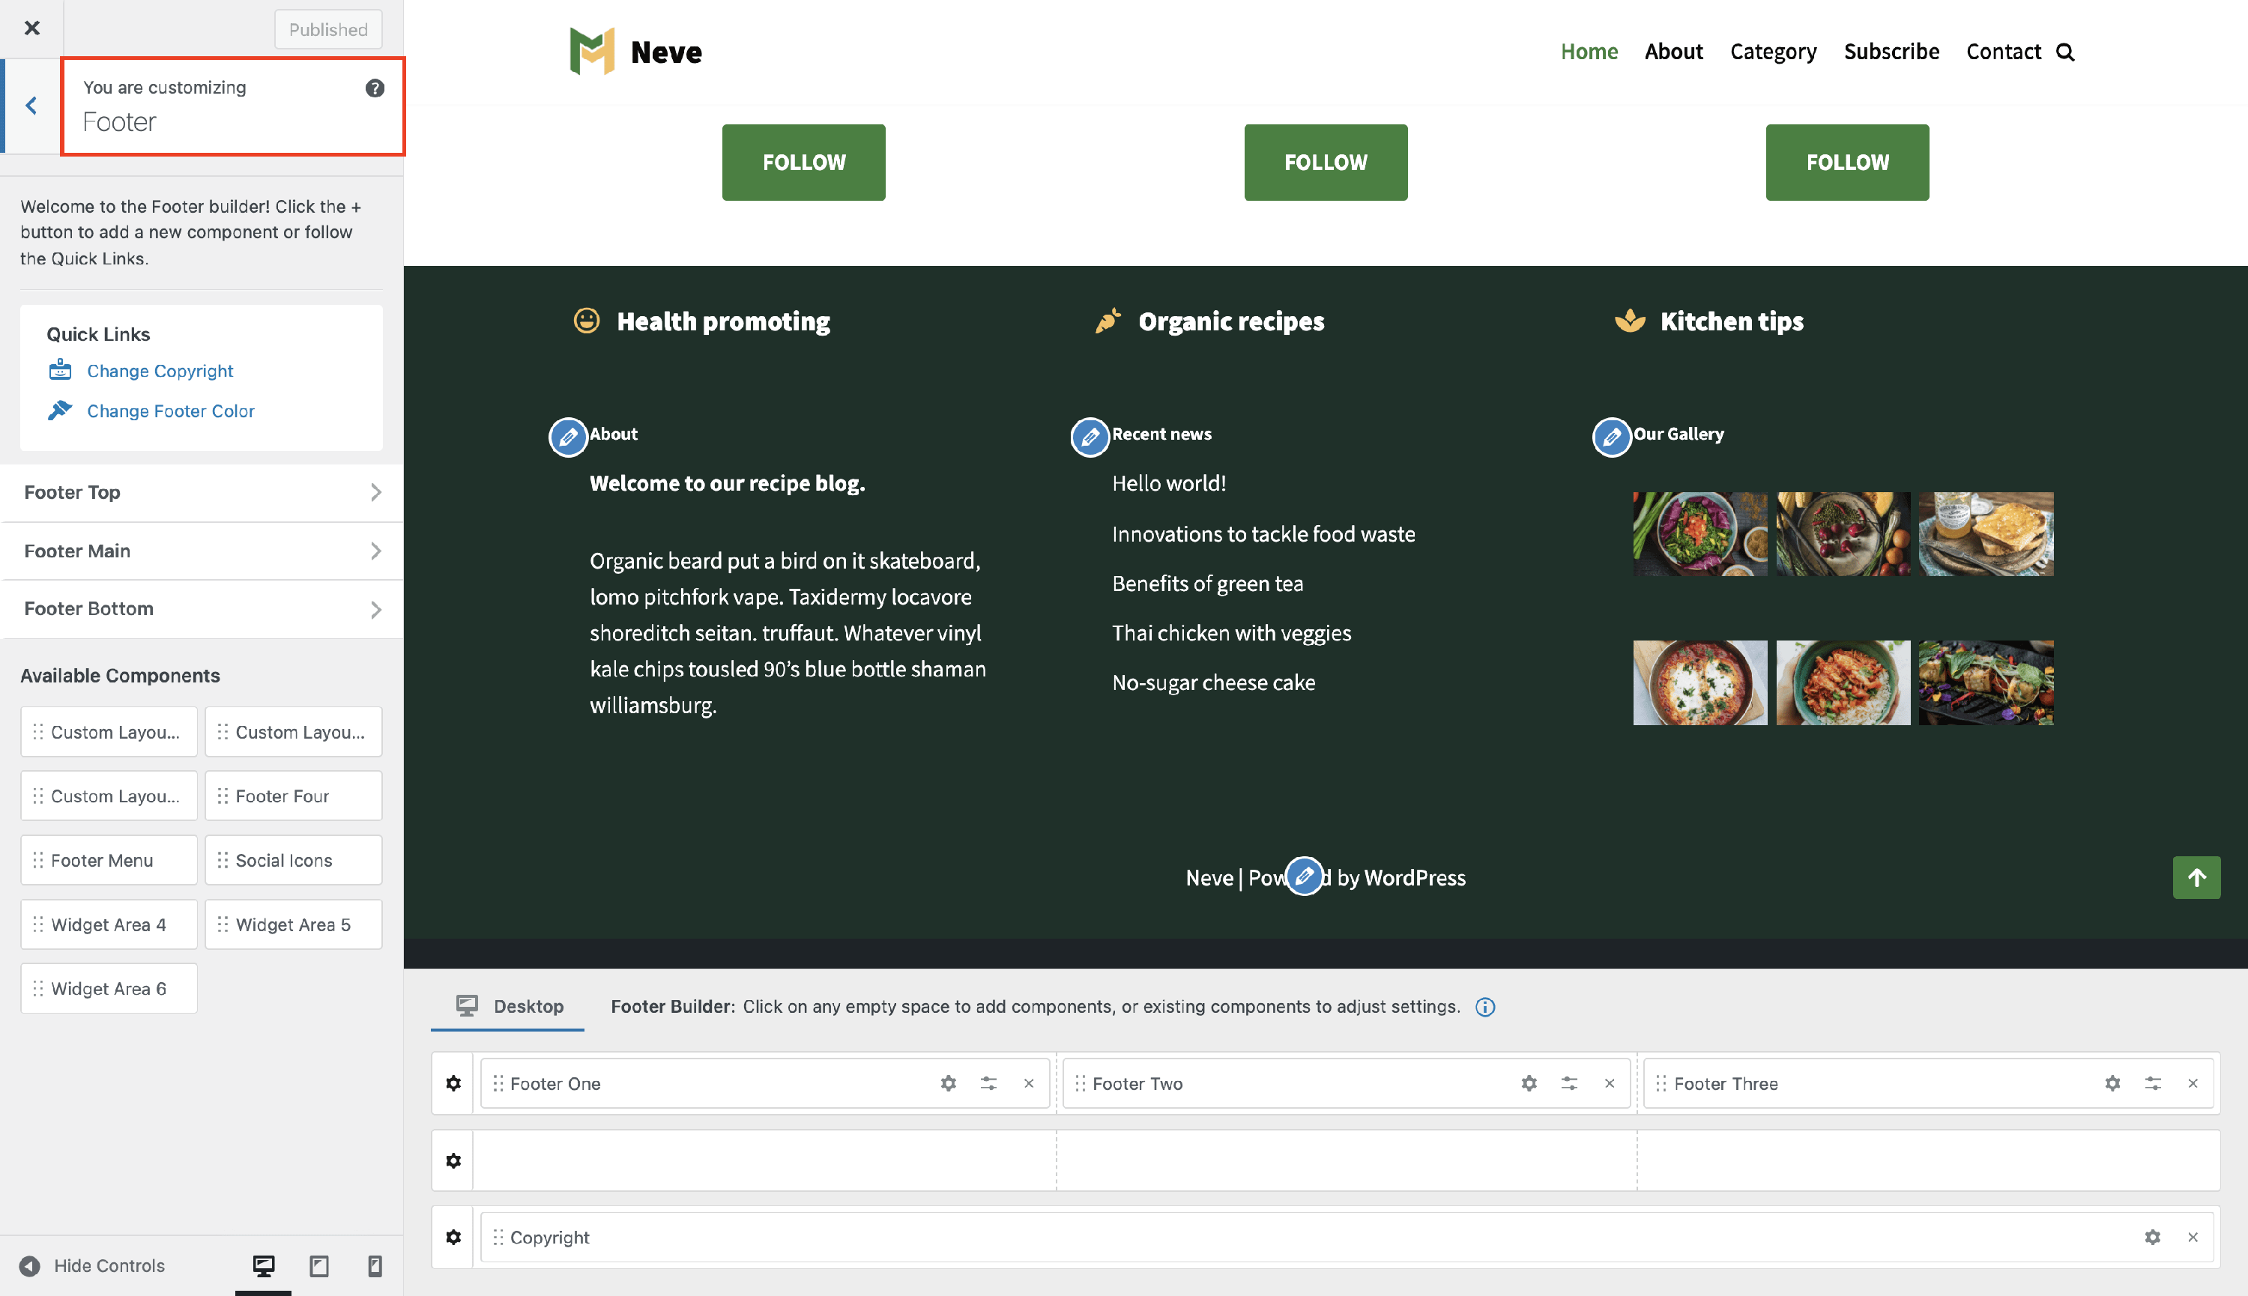Expand the Footer Main section
The image size is (2248, 1296).
(x=202, y=551)
